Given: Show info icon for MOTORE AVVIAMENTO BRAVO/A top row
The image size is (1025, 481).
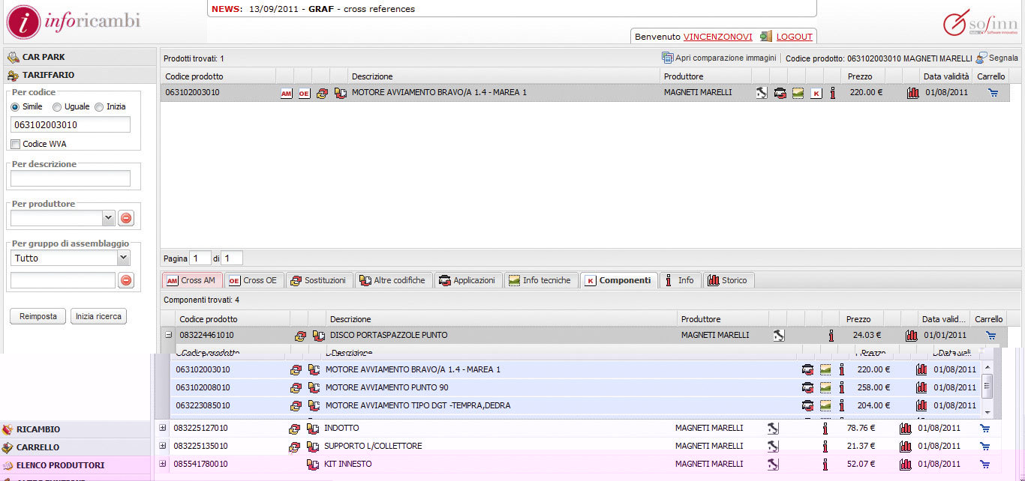Looking at the screenshot, I should point(832,93).
